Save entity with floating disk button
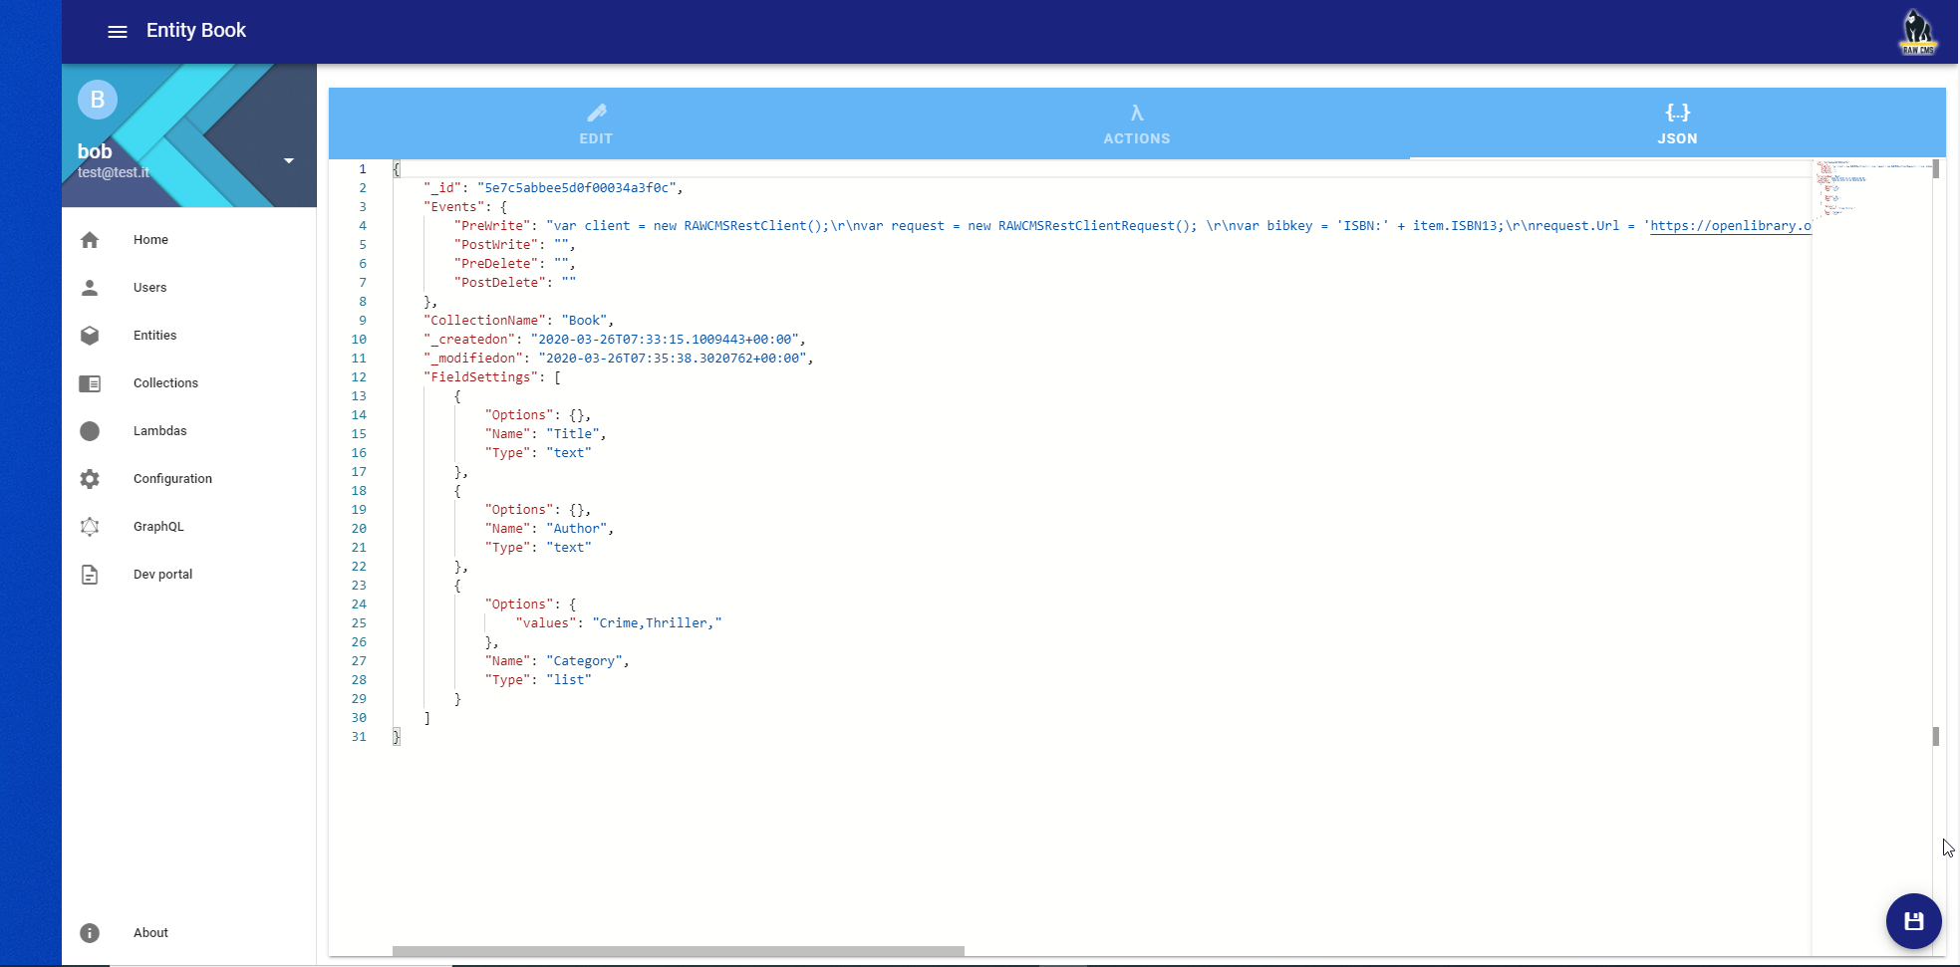Screen dimensions: 1960x967 (x=1913, y=921)
